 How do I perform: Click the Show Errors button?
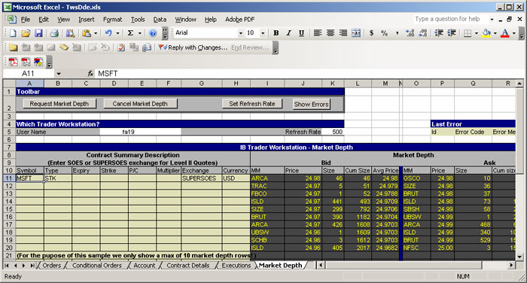311,104
